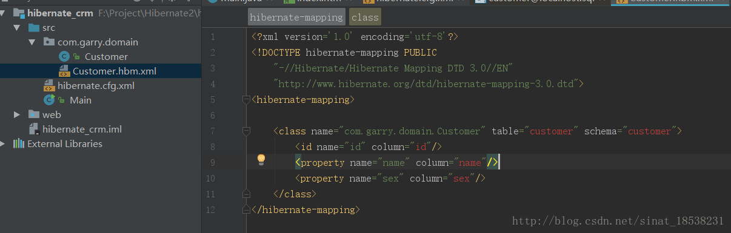Fold the hibernate-mapping block at line 5
731x233 pixels.
click(x=246, y=99)
